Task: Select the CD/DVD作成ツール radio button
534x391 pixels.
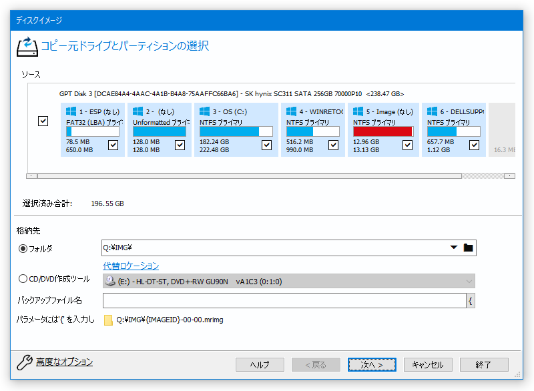Action: [23, 279]
